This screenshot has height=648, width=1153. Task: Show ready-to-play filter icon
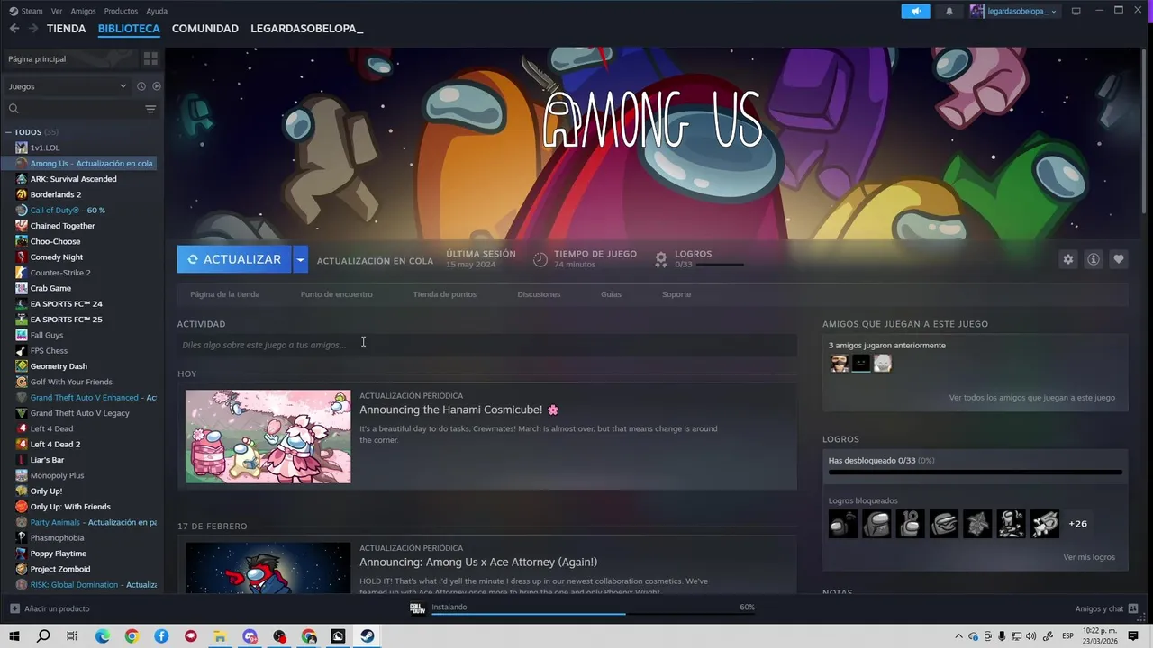(x=156, y=86)
